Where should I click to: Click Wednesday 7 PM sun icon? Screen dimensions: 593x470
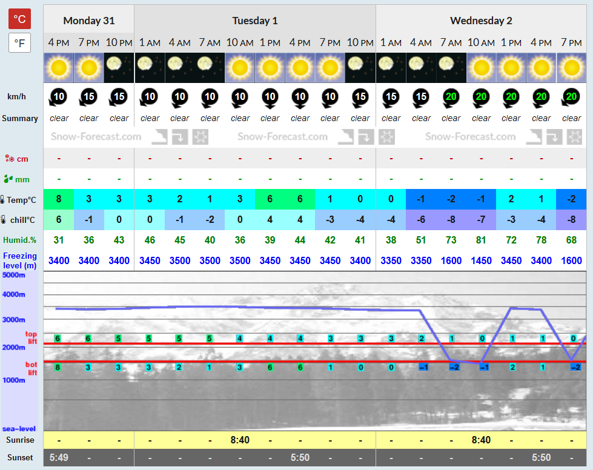coord(571,68)
